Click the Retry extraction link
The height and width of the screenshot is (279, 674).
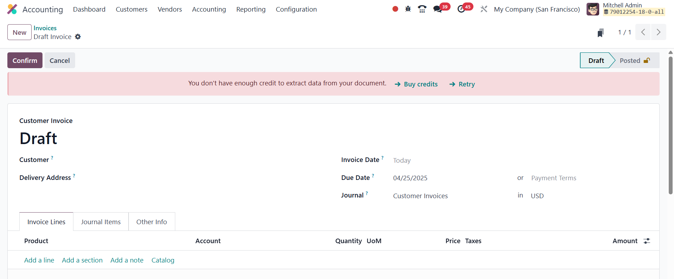coord(462,84)
